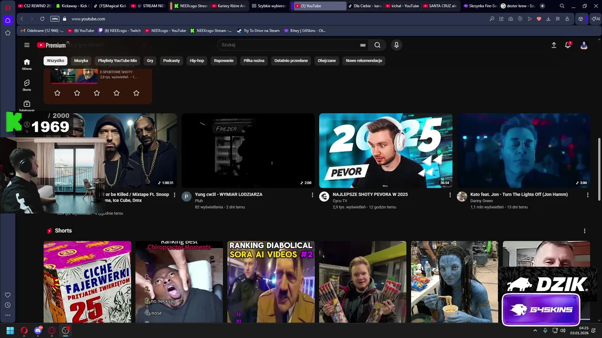Screen dimensions: 602x338
Task: Select the Wszystko filter chip
Action: click(55, 61)
